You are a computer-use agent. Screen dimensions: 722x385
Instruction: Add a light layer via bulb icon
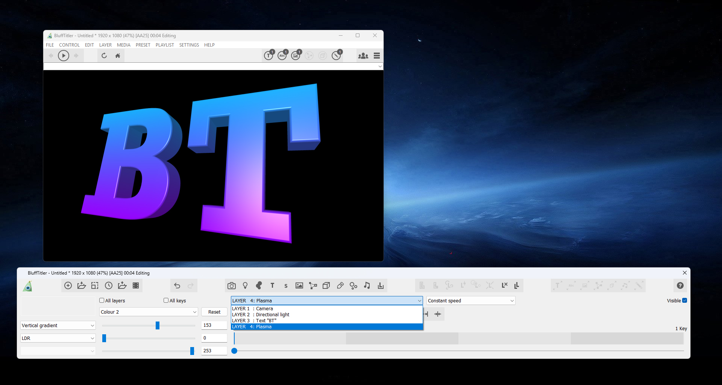(245, 286)
